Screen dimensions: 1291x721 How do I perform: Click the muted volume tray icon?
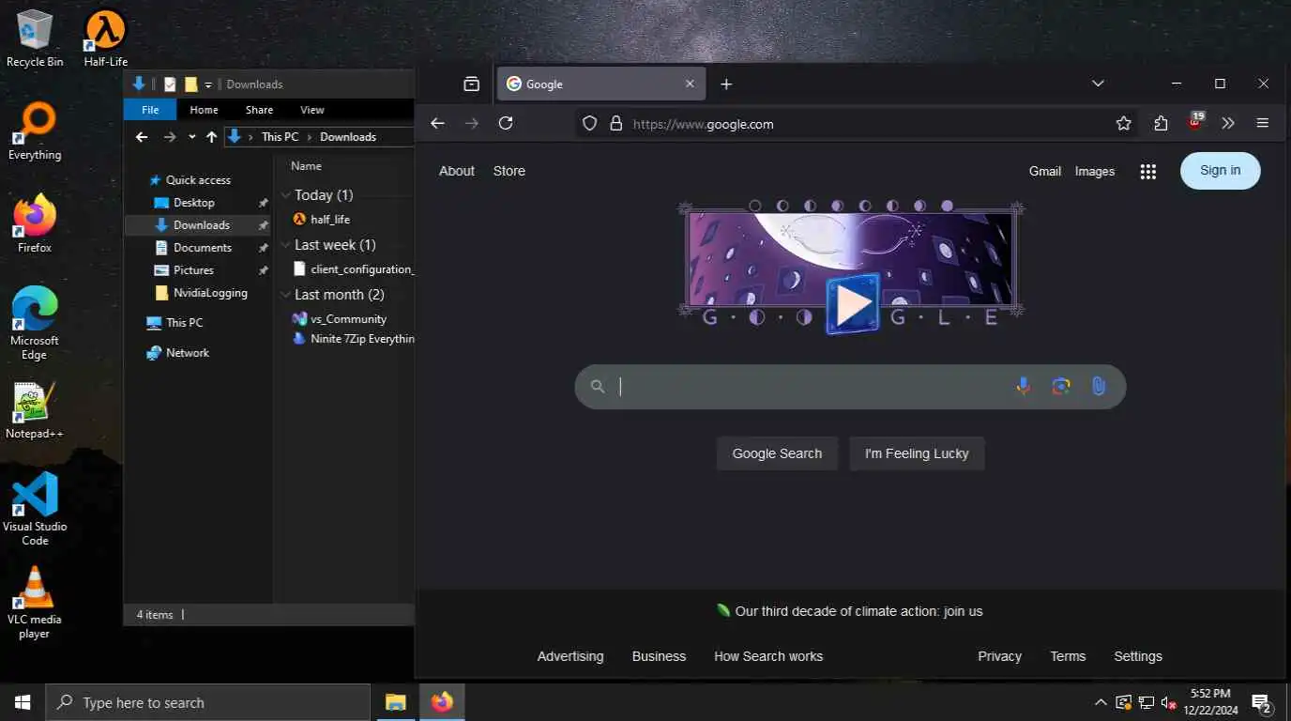[x=1169, y=702]
